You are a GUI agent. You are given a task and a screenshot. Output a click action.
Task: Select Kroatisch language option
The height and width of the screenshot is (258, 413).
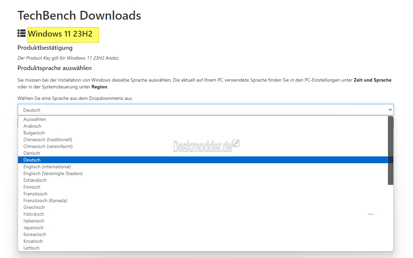[x=203, y=241]
